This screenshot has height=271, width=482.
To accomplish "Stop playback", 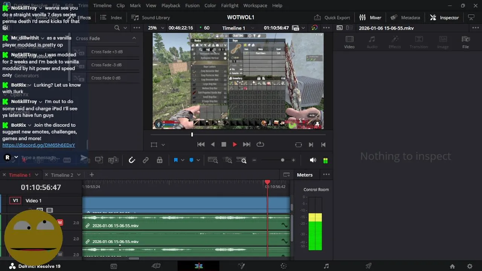I will [224, 145].
